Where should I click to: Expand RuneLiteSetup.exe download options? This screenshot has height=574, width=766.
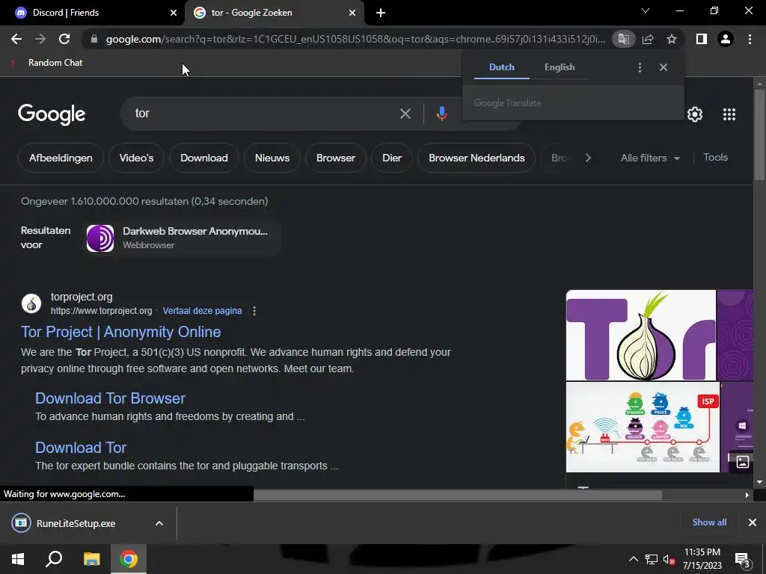click(159, 523)
